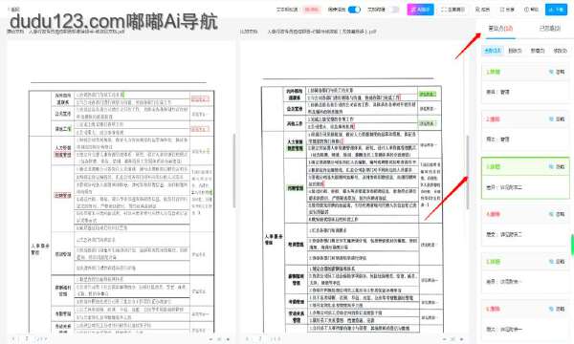Screen dimensions: 574x344
Task: Click zoom-out minus in the right document footer
Action: tap(444, 339)
